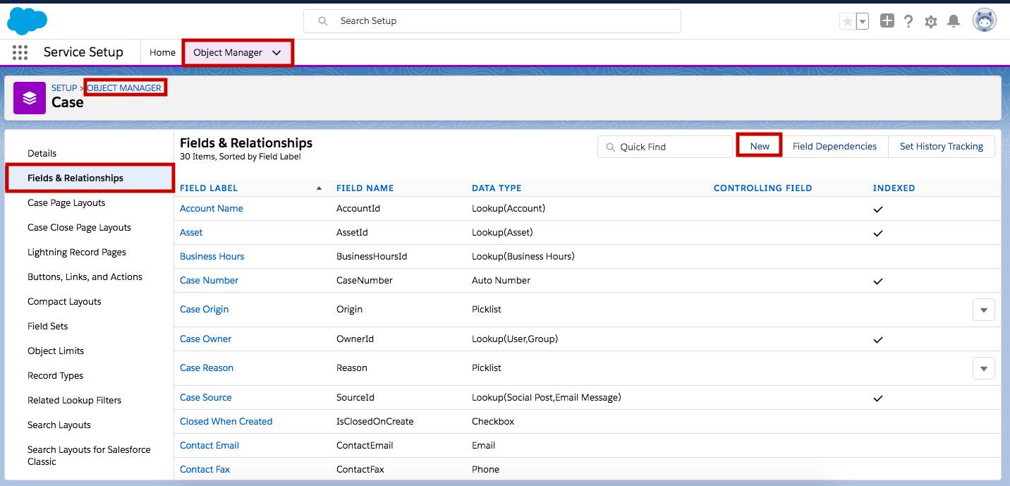
Task: Click the 'Auto Number' data type cell
Action: coord(501,280)
